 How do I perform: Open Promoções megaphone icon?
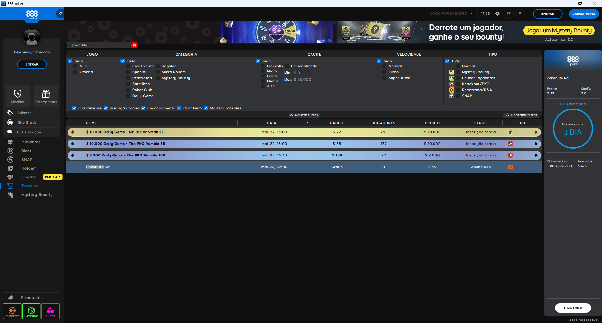[10, 297]
